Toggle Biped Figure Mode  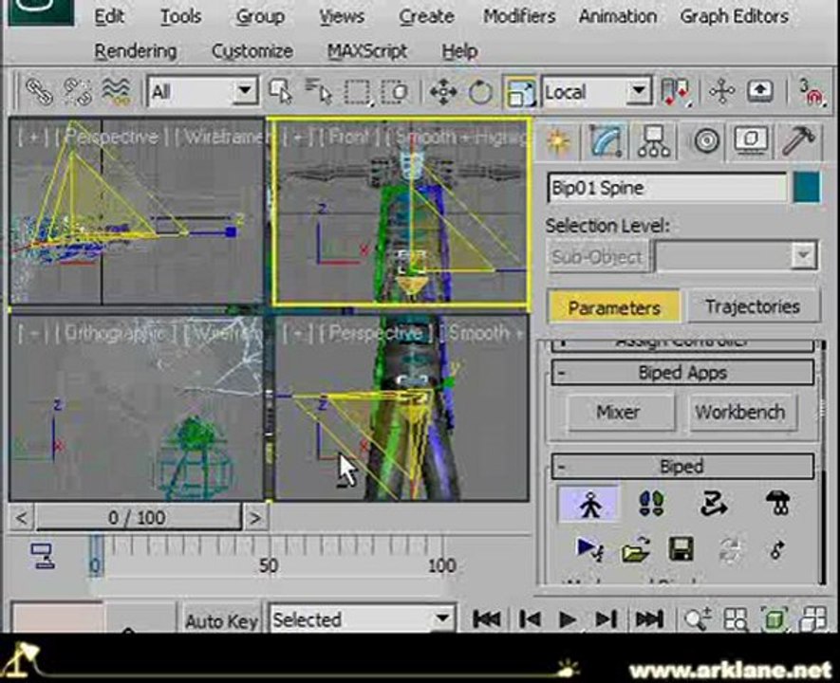(x=589, y=504)
